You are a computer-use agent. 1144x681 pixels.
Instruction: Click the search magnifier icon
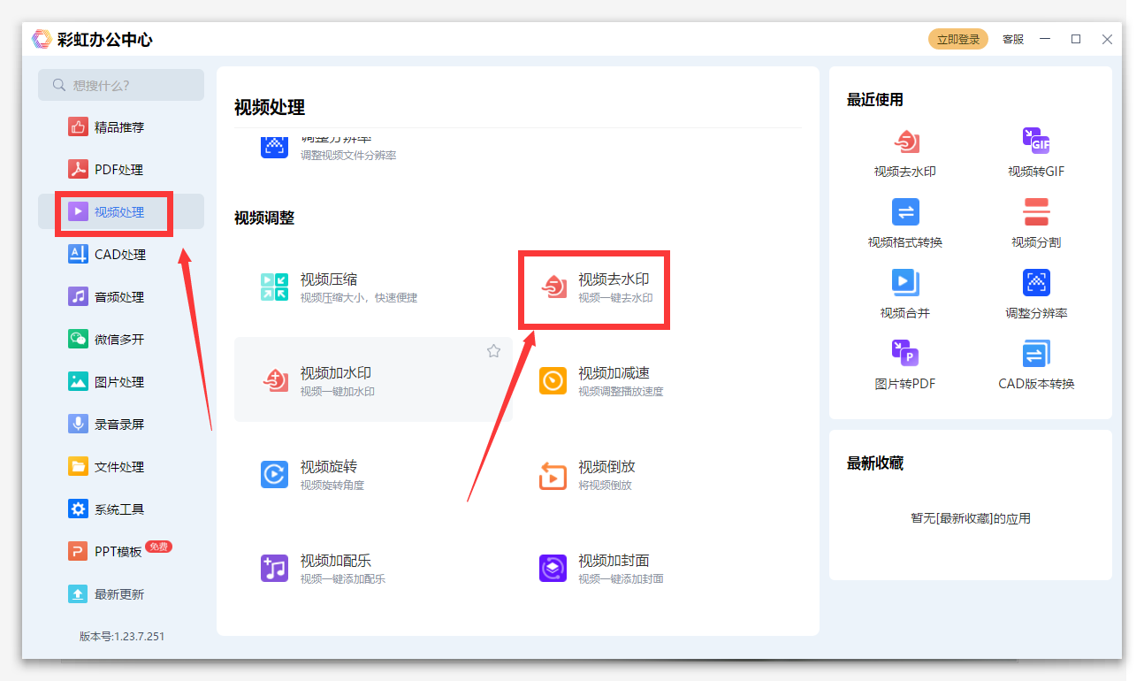click(x=59, y=85)
